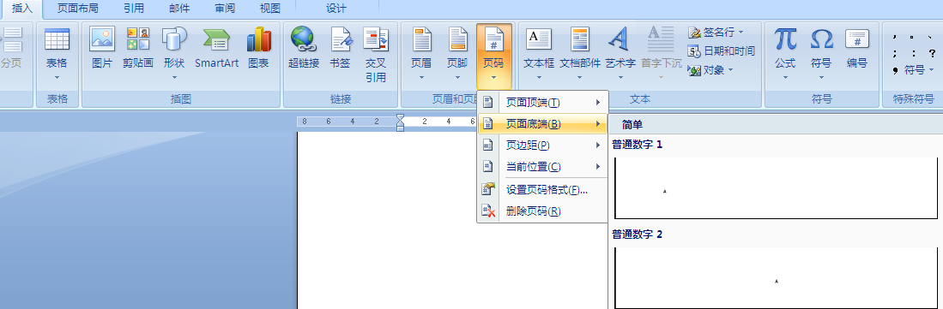
Task: Open the 页面顶端(T) submenu
Action: [x=542, y=103]
